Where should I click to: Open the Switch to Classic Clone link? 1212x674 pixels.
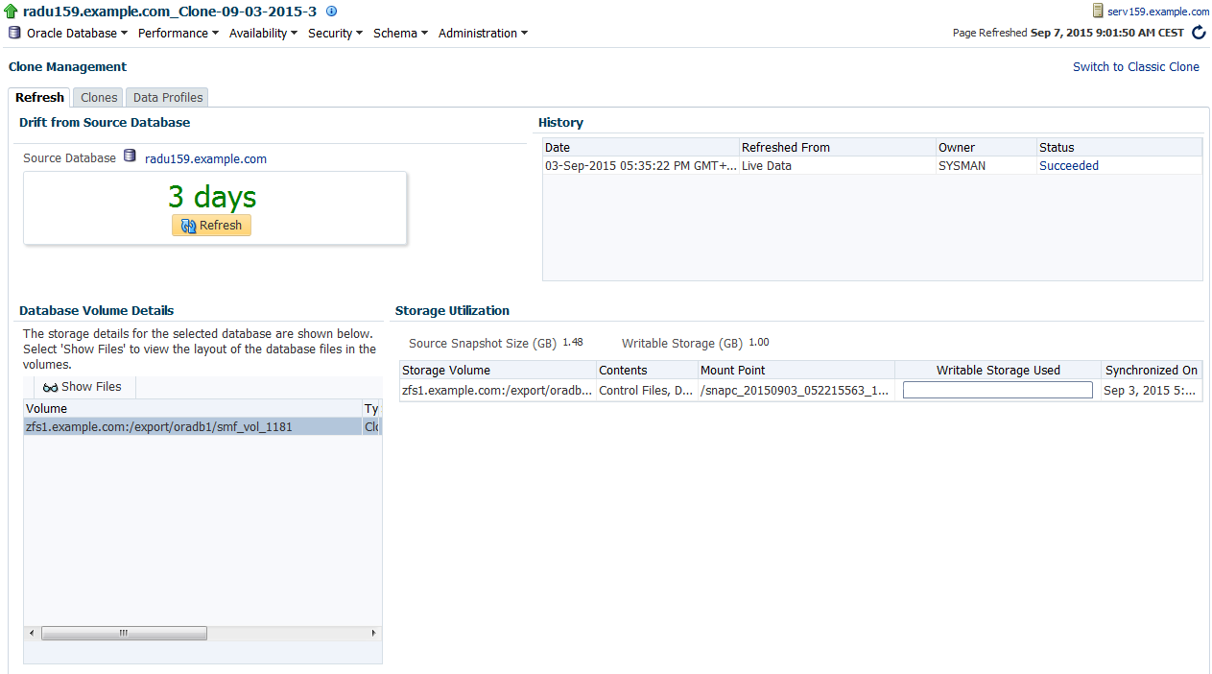point(1135,67)
